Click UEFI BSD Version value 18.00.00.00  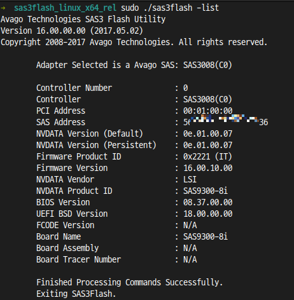pos(207,214)
